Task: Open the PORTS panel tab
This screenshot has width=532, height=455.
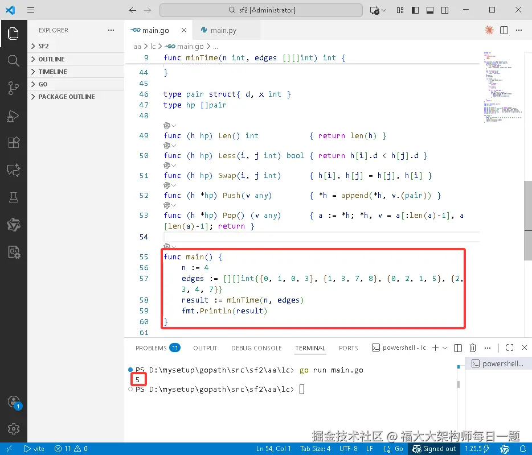Action: point(348,348)
